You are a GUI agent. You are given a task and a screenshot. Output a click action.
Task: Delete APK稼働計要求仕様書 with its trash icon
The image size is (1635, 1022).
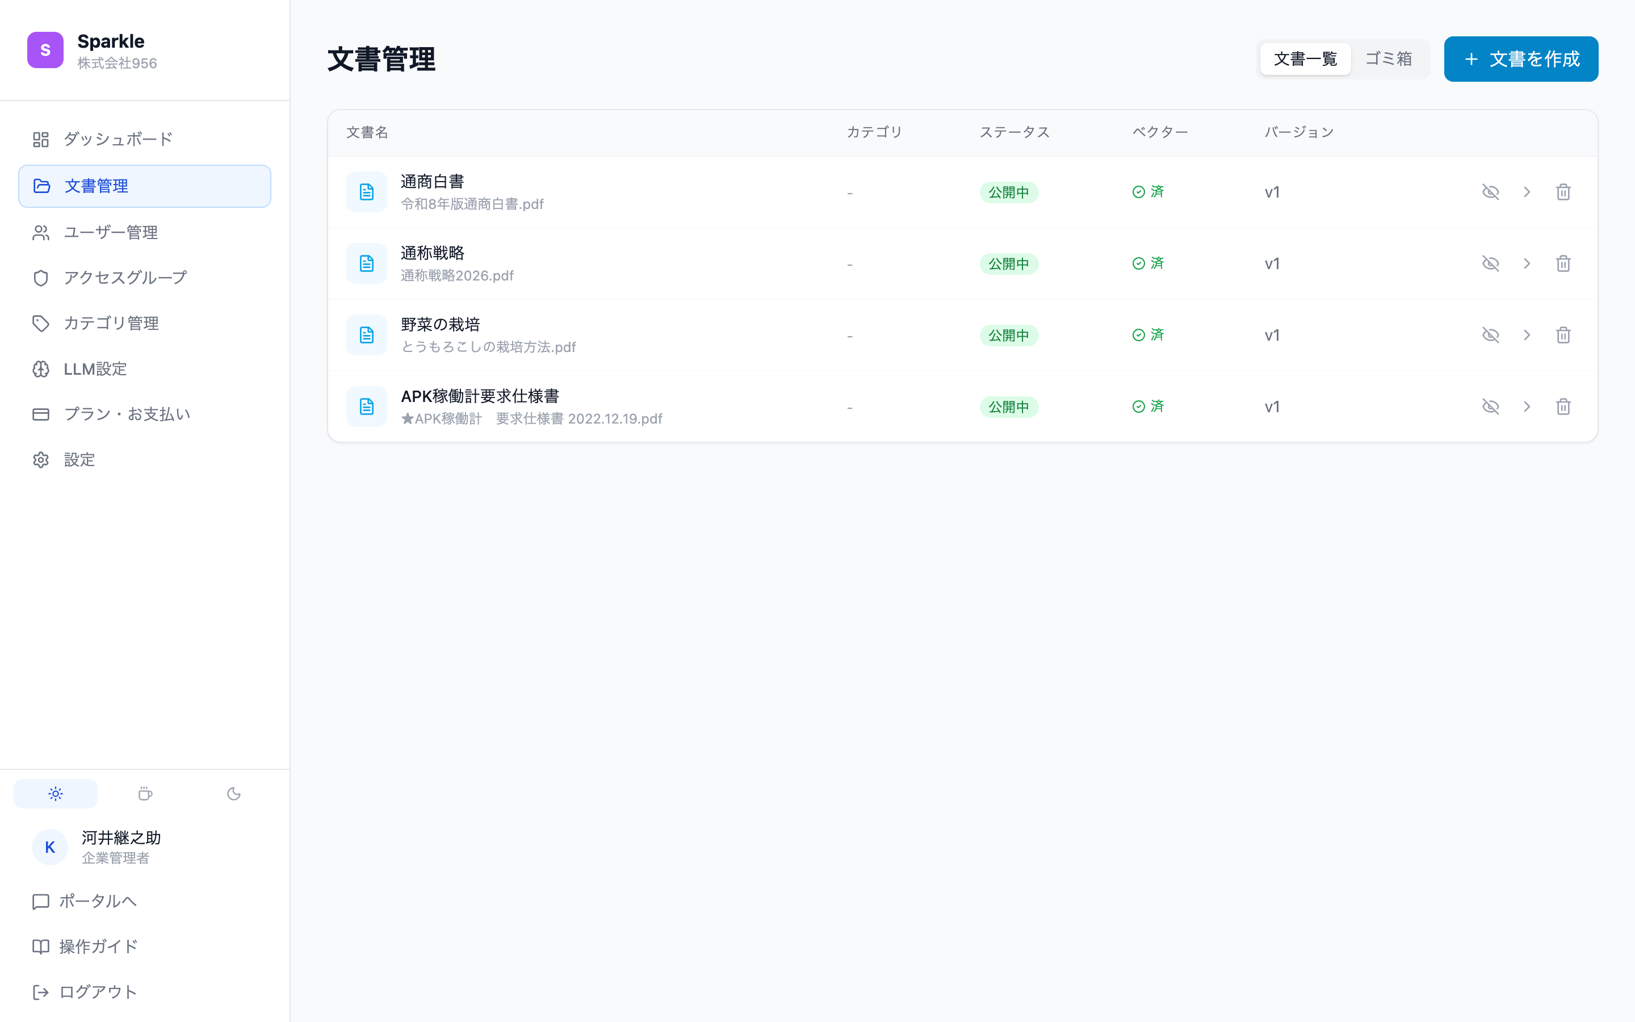(1563, 407)
